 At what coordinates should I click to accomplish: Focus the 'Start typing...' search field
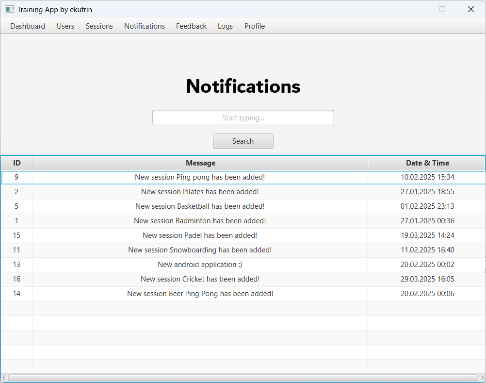tap(243, 117)
